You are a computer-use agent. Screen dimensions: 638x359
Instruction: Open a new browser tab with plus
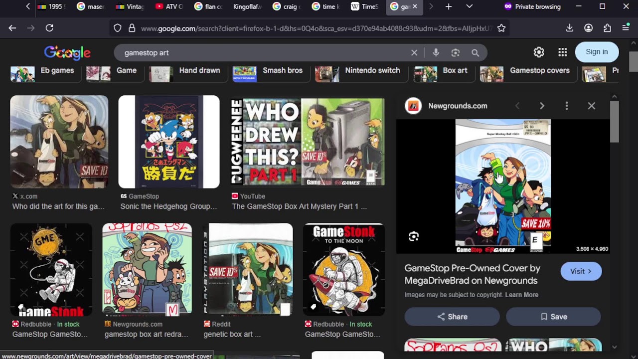(x=449, y=6)
